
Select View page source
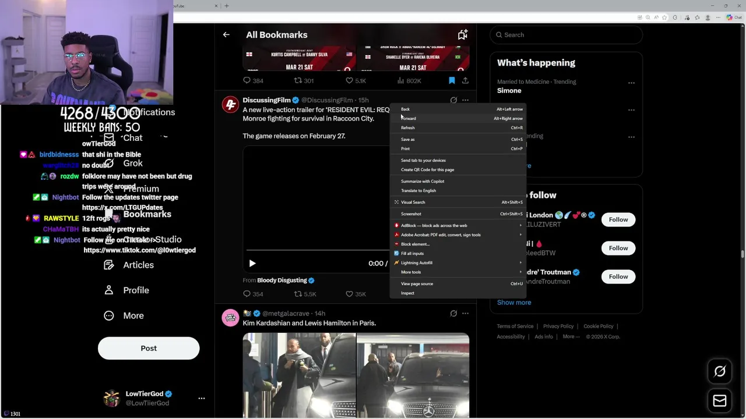(x=458, y=283)
